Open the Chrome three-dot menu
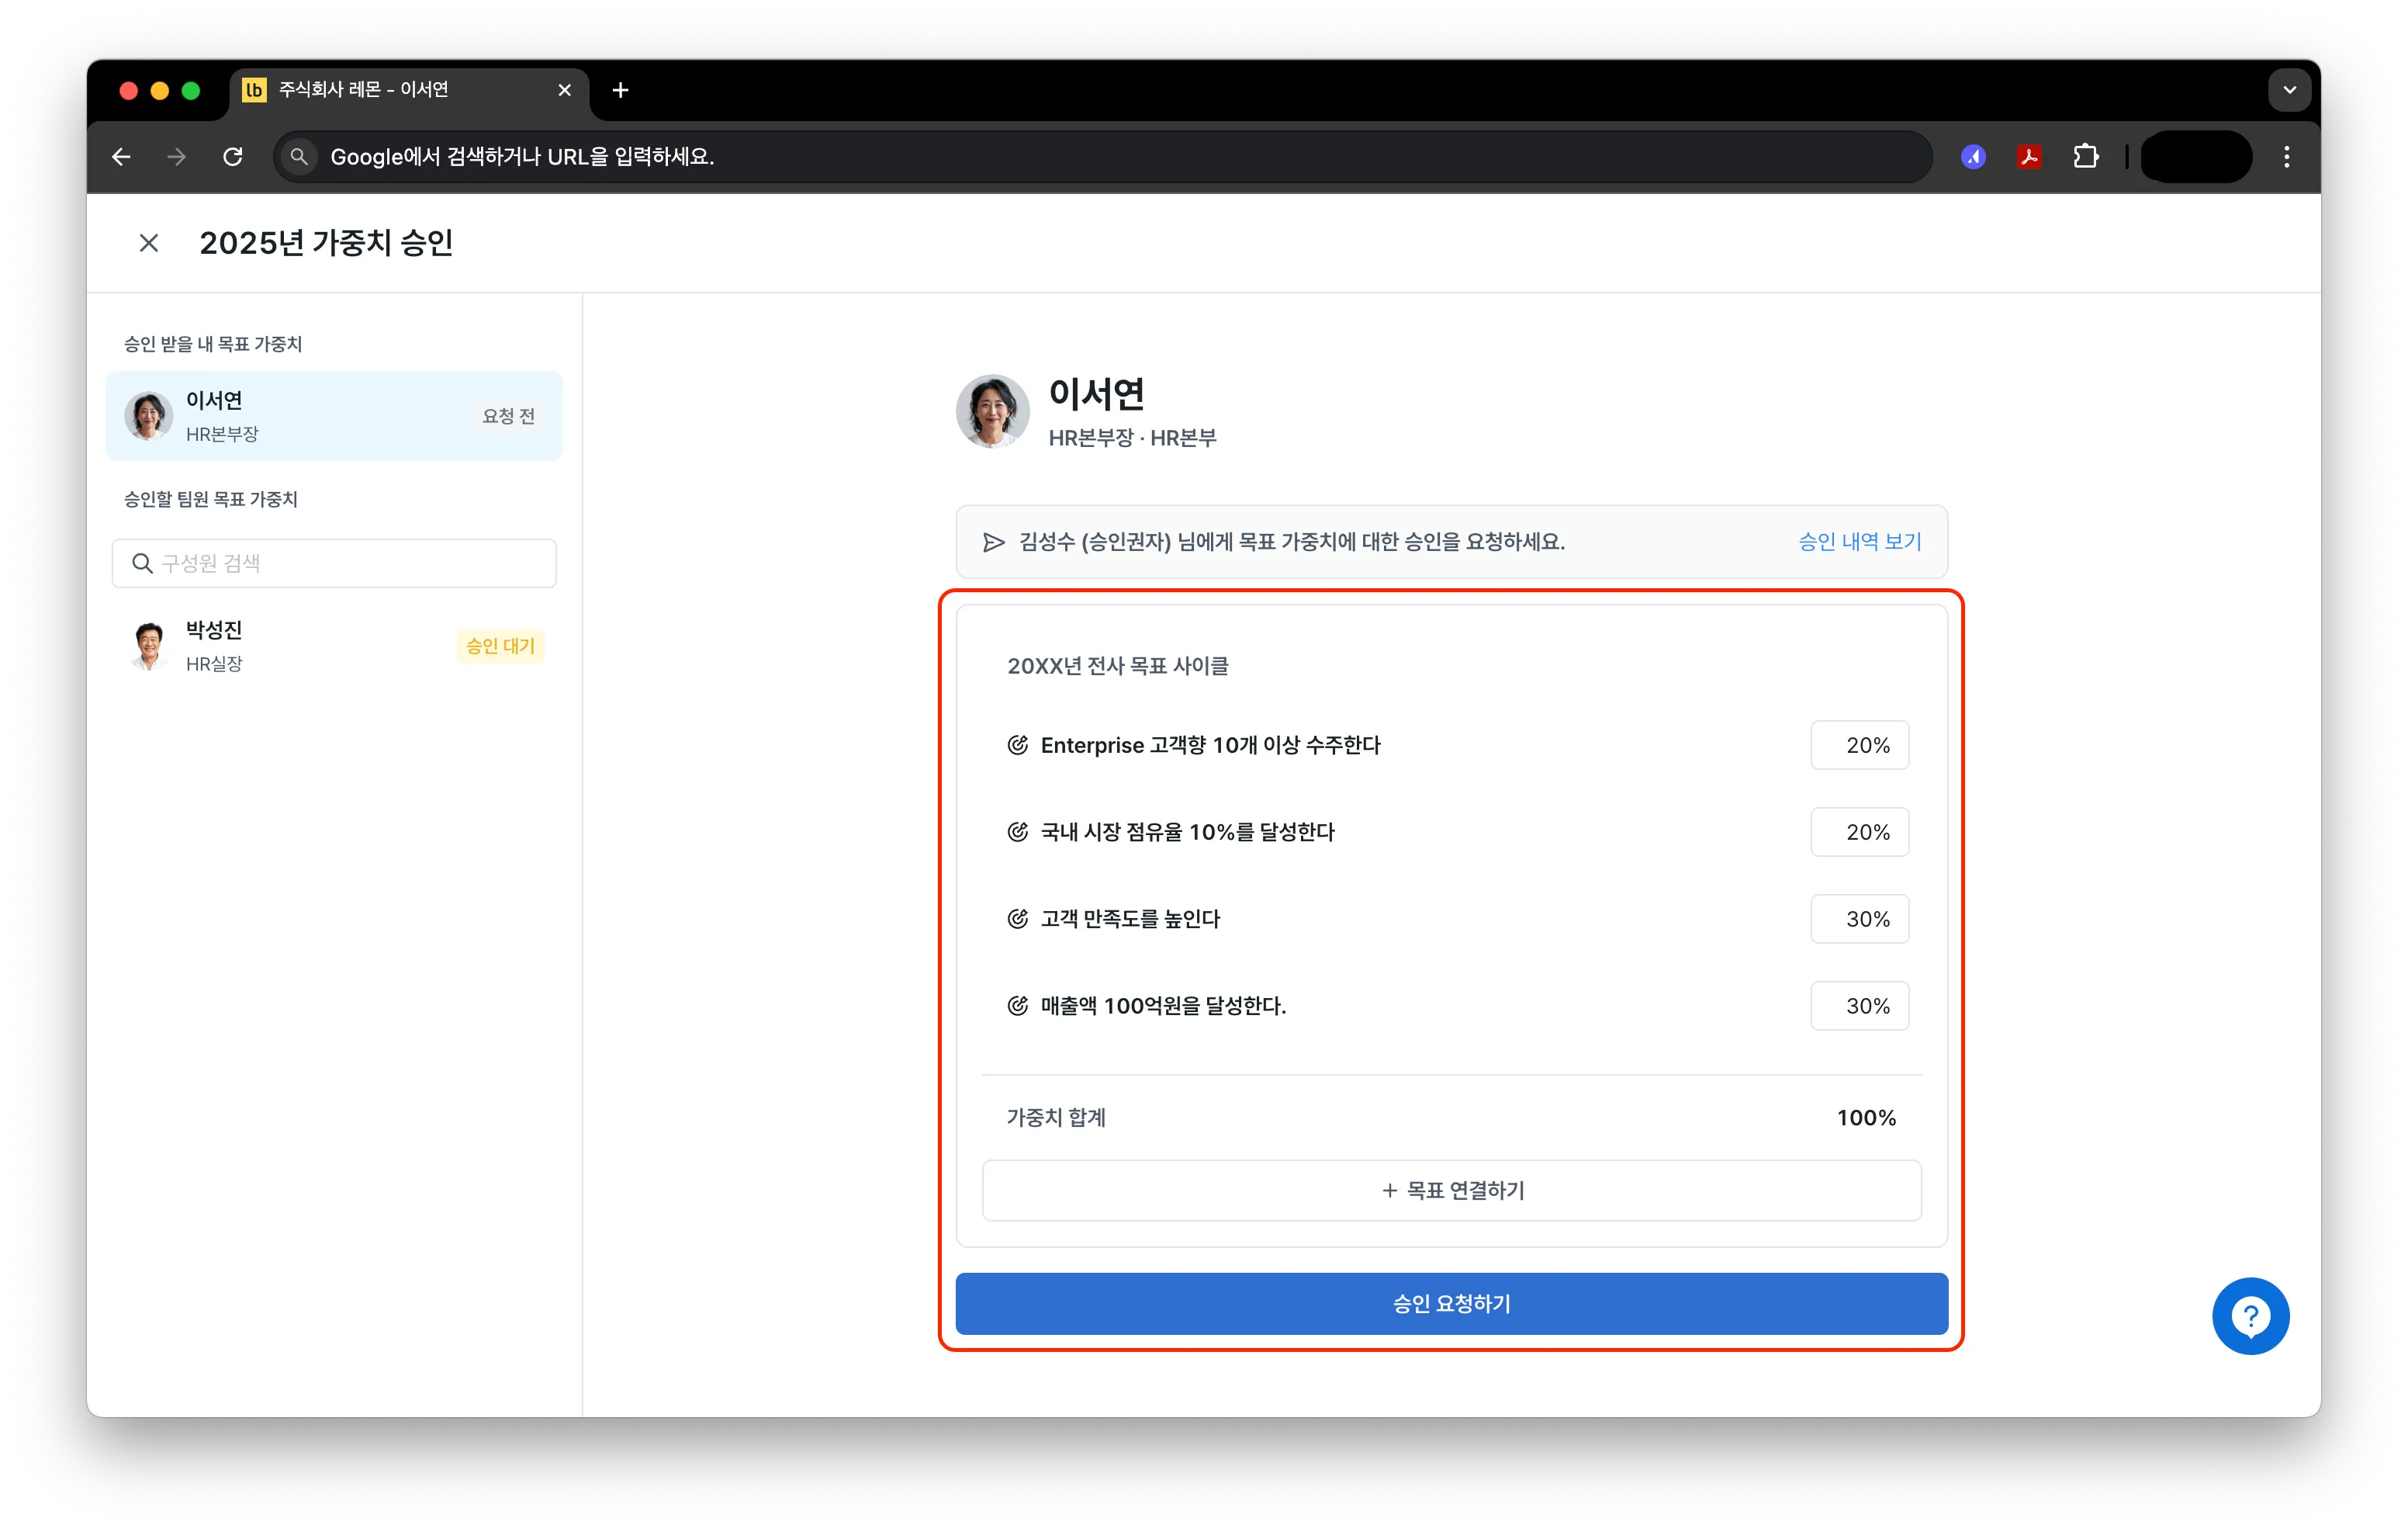The height and width of the screenshot is (1532, 2408). 2286,157
